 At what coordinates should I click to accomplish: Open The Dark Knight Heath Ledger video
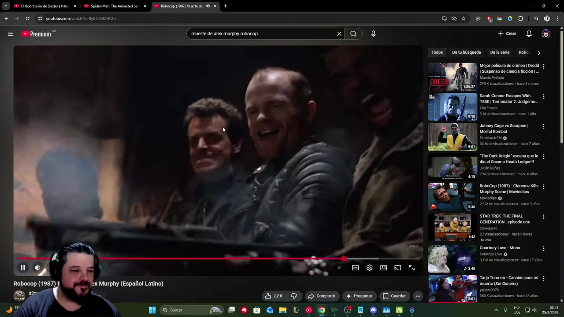point(508,159)
